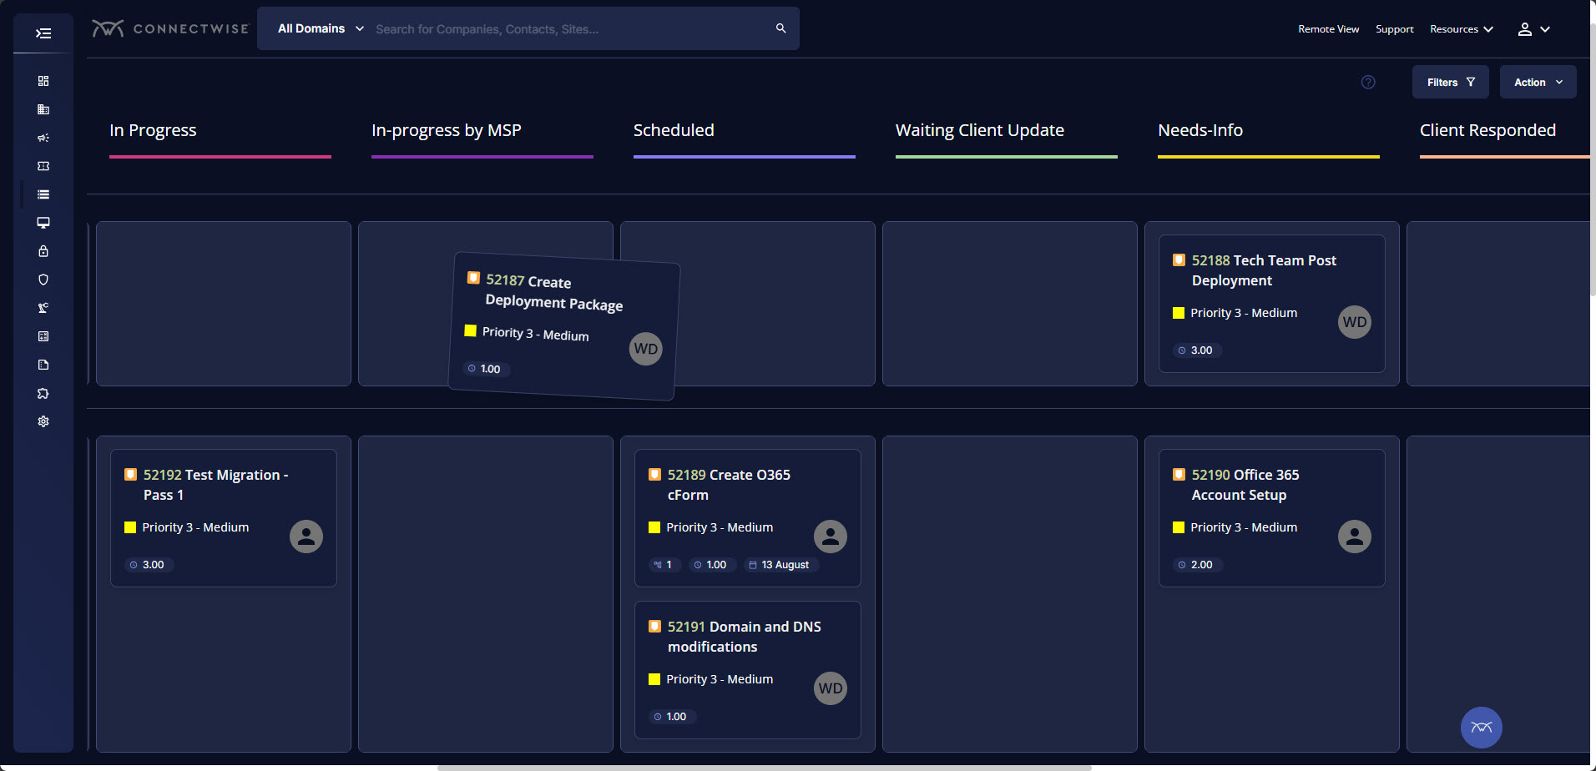Open the tickets icon in sidebar

[43, 166]
